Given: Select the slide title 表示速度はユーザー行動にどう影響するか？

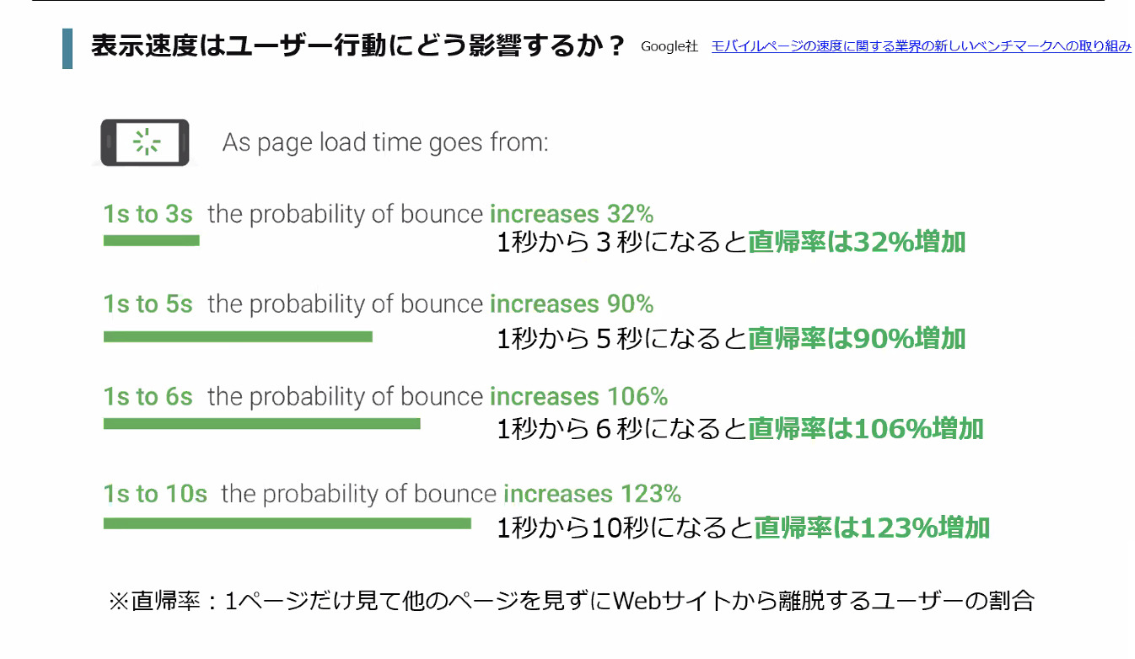Looking at the screenshot, I should [358, 46].
